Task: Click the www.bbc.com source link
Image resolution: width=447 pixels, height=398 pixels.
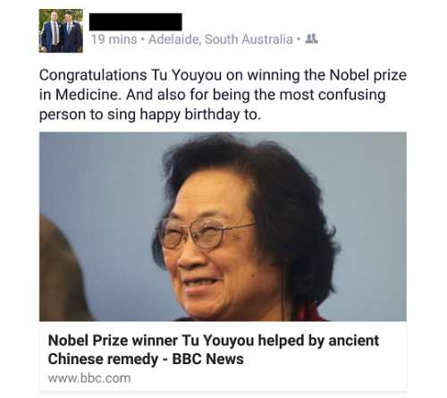Action: click(x=89, y=378)
